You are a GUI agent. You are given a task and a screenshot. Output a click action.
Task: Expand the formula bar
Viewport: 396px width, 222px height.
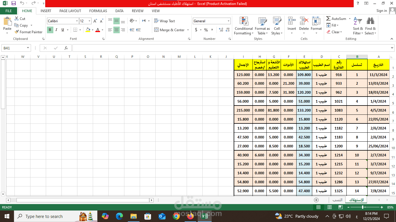point(392,48)
